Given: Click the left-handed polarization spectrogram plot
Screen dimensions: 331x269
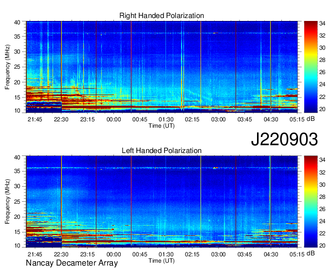Looking at the screenshot, I should click(162, 202).
